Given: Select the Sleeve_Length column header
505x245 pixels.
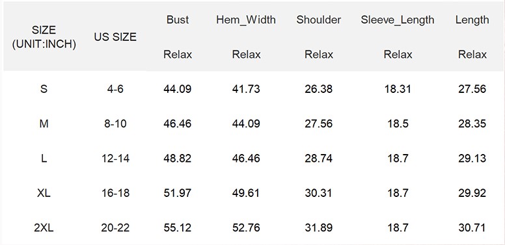Looking at the screenshot, I should click(398, 20).
